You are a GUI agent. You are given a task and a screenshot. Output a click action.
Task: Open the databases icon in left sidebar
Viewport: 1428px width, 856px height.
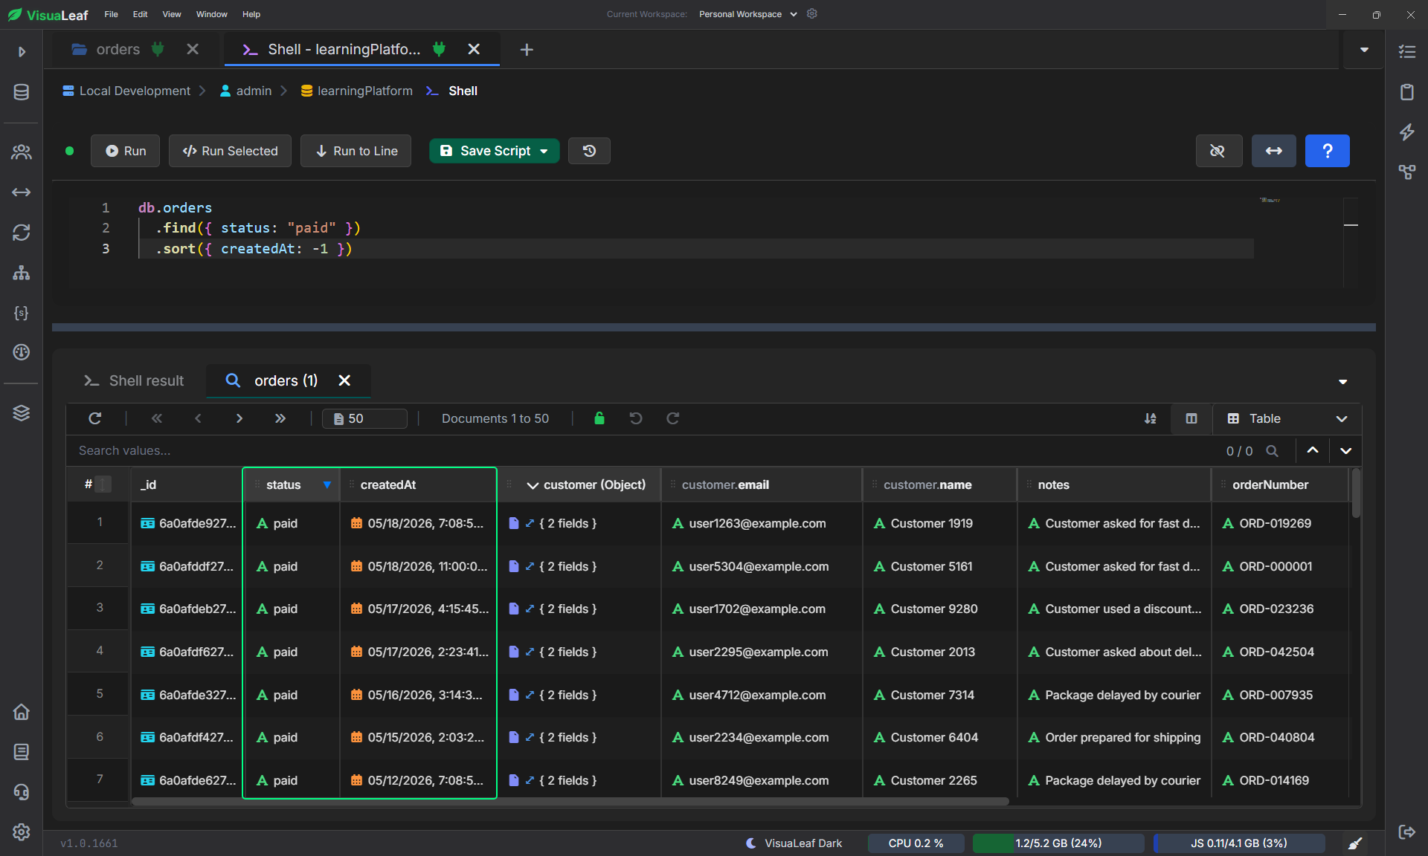point(22,92)
